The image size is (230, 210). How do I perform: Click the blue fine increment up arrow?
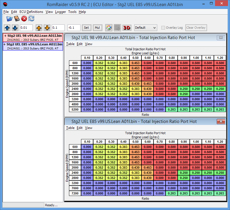[7, 28]
